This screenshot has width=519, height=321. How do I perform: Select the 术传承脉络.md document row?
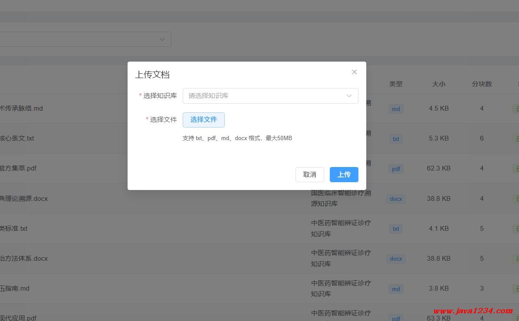pyautogui.click(x=21, y=108)
